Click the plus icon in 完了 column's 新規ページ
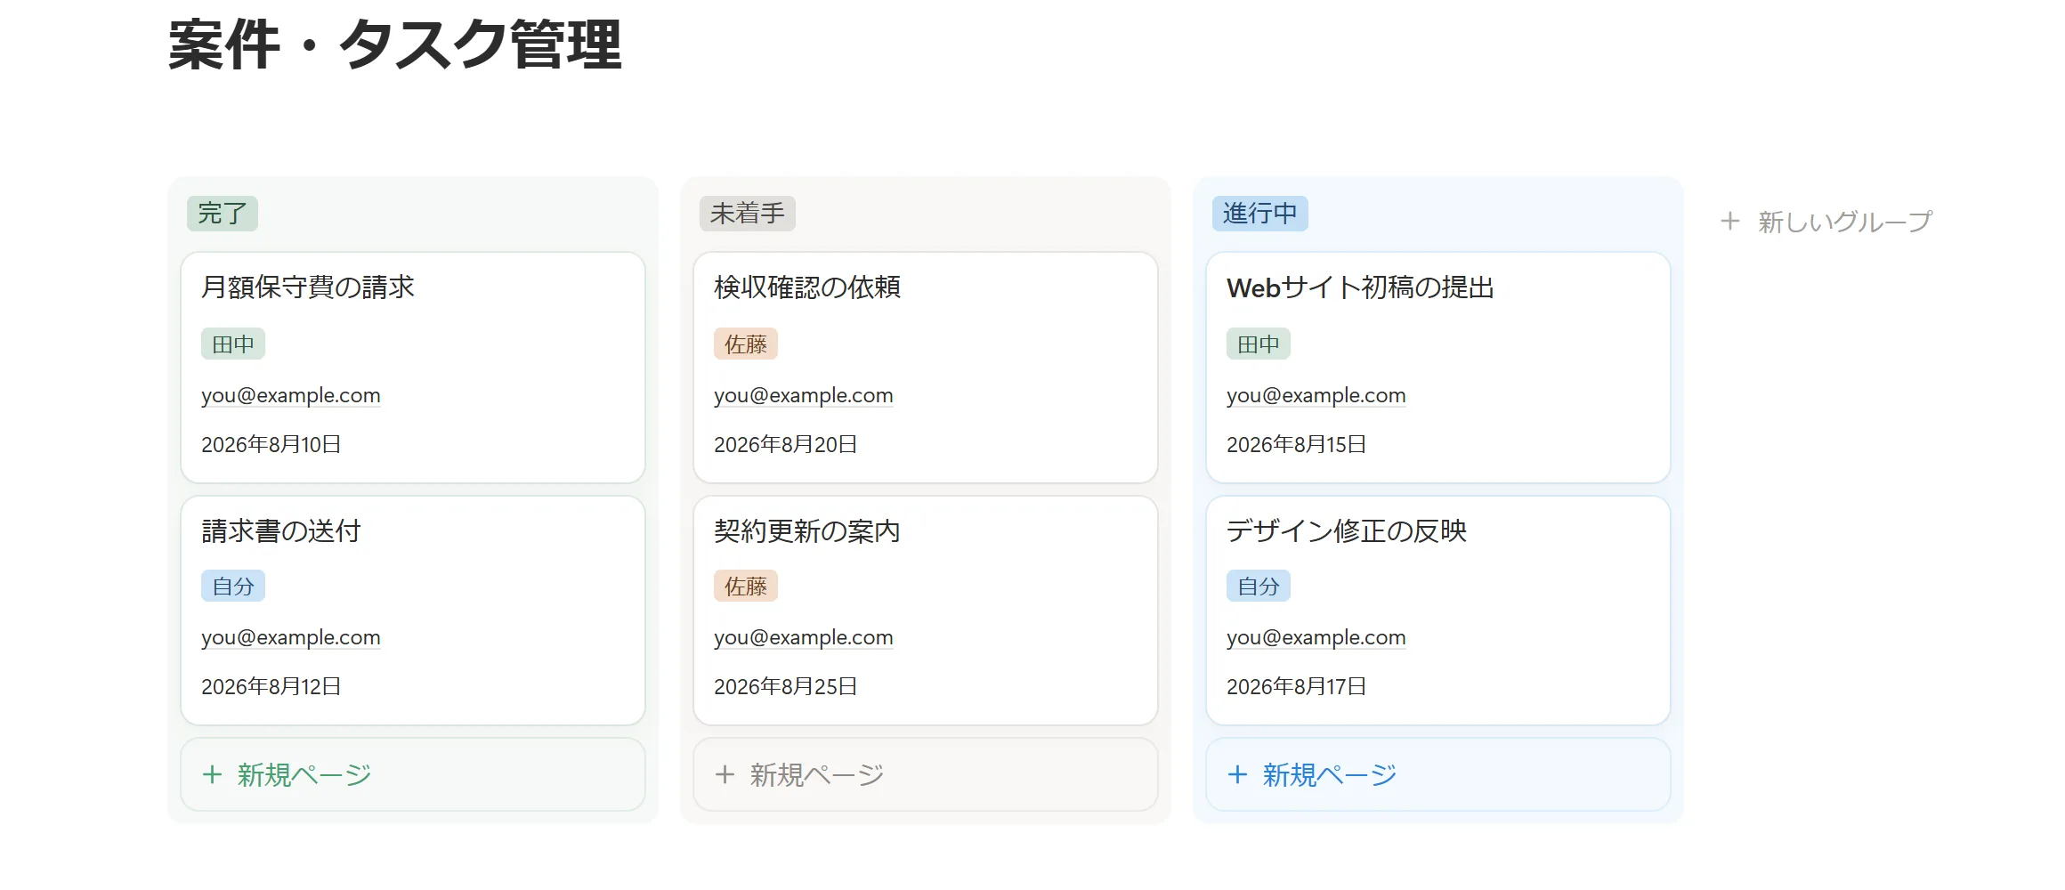Image resolution: width=2065 pixels, height=890 pixels. tap(212, 774)
